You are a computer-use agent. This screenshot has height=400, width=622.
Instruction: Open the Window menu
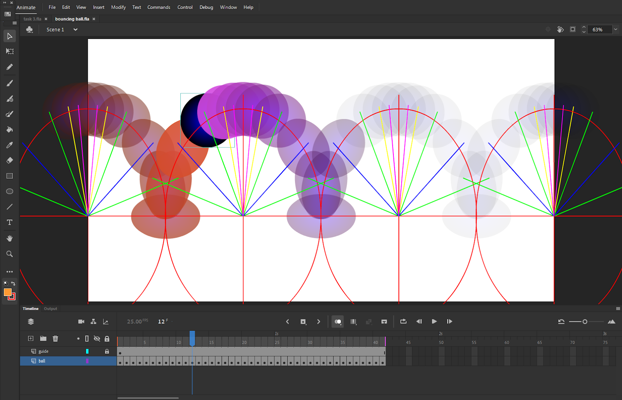pos(229,7)
